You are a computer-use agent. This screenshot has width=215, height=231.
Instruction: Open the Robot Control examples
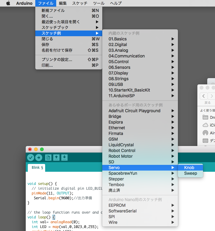[140, 151]
